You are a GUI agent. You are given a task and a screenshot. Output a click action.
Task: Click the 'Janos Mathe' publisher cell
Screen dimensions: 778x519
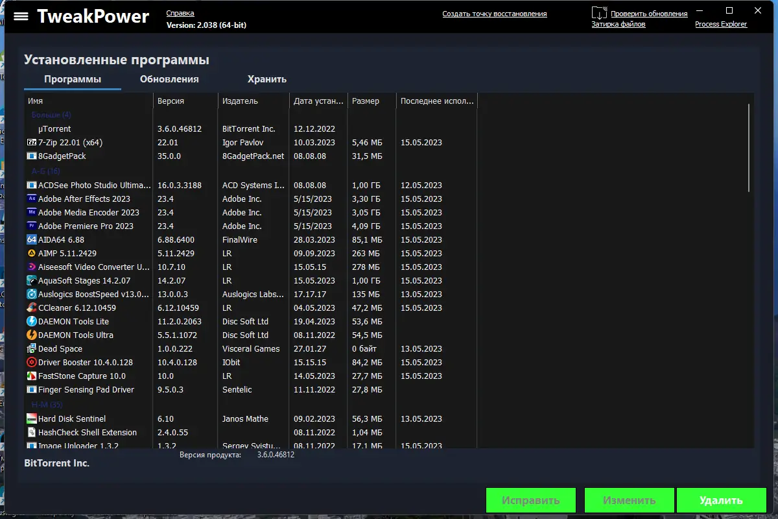click(x=245, y=419)
